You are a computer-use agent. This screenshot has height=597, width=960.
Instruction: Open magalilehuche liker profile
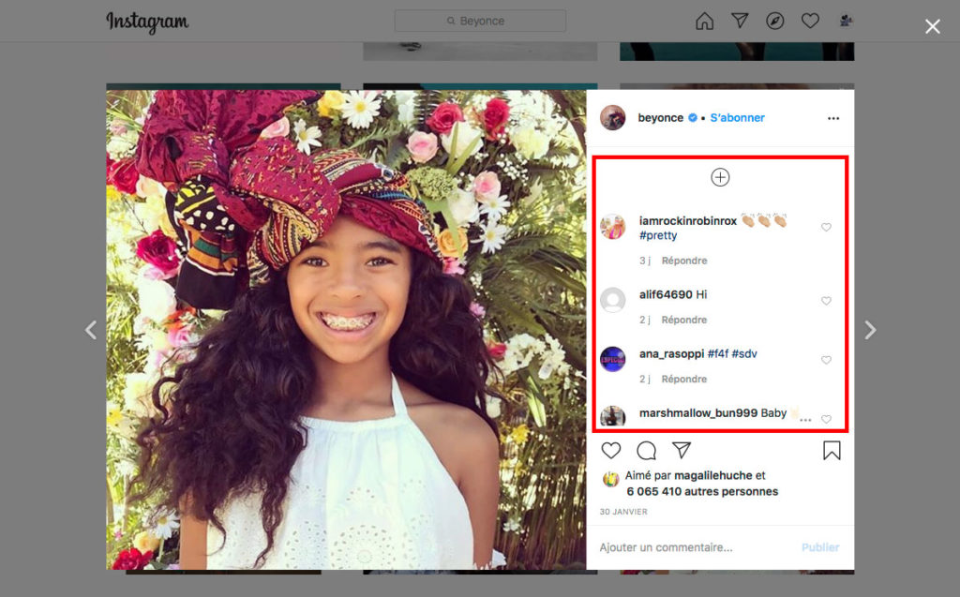[x=713, y=476]
